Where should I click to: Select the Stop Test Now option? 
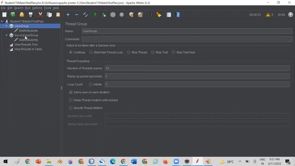tap(173, 52)
